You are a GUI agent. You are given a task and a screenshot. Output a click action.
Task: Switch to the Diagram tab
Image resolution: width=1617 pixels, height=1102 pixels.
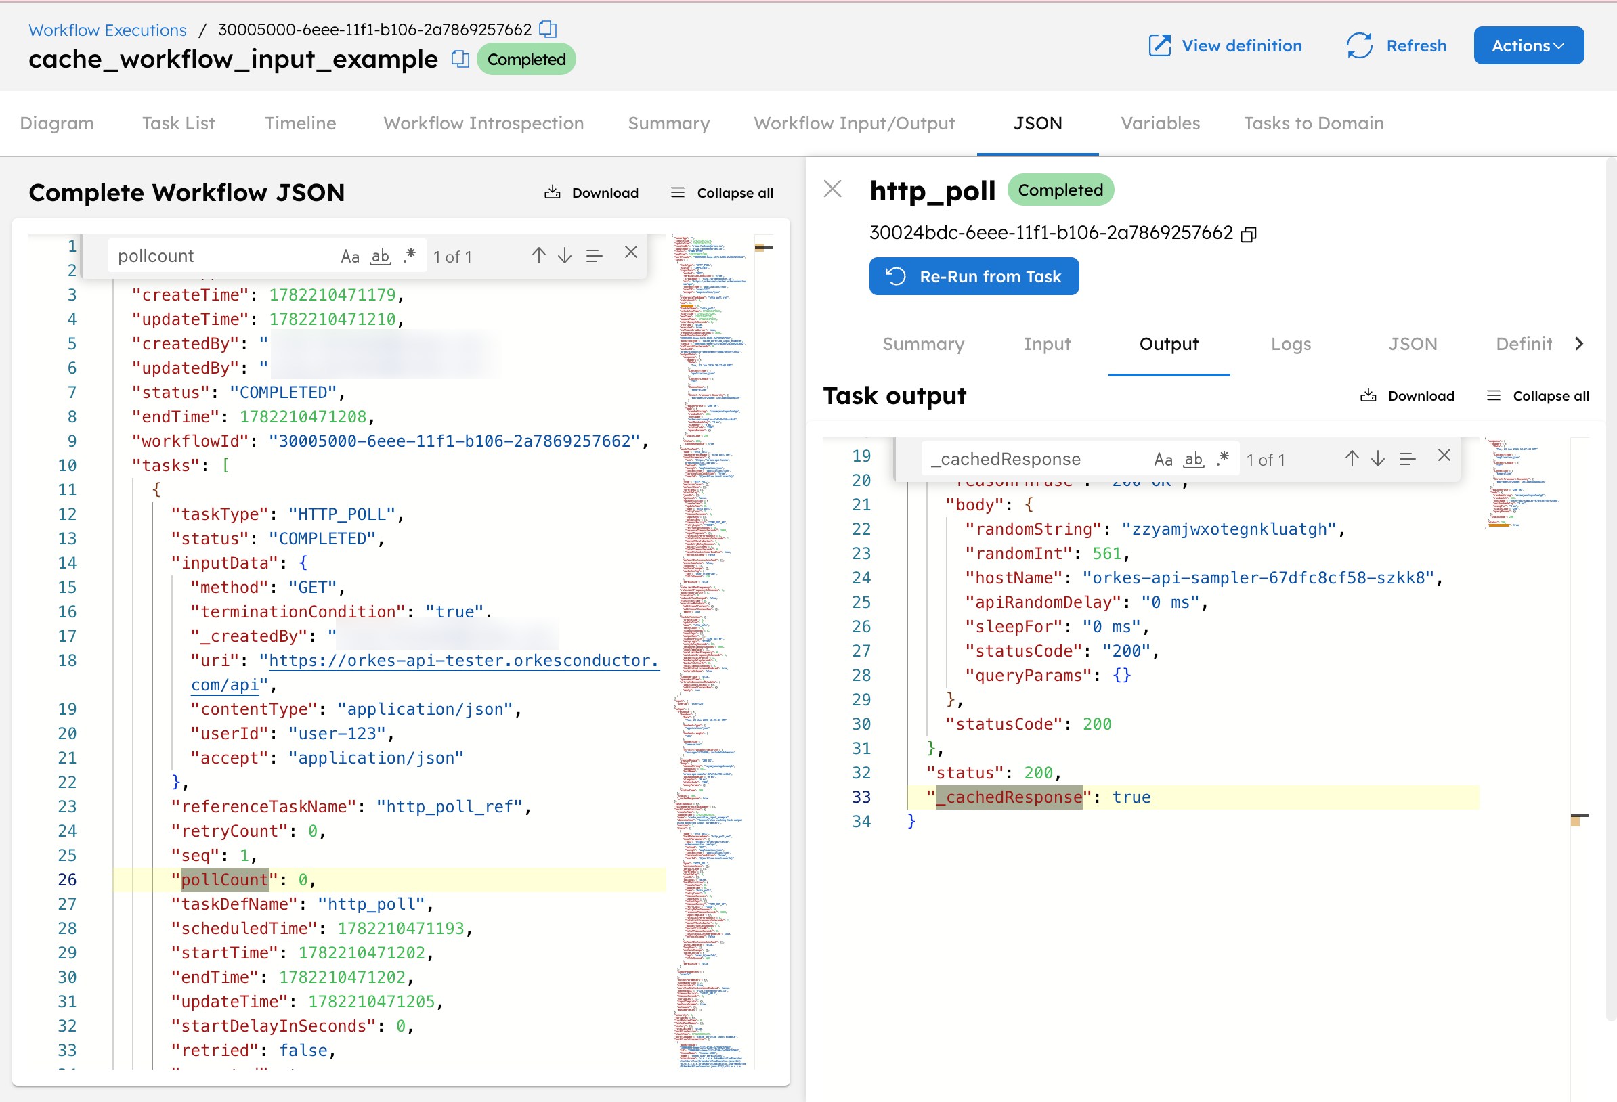57,123
